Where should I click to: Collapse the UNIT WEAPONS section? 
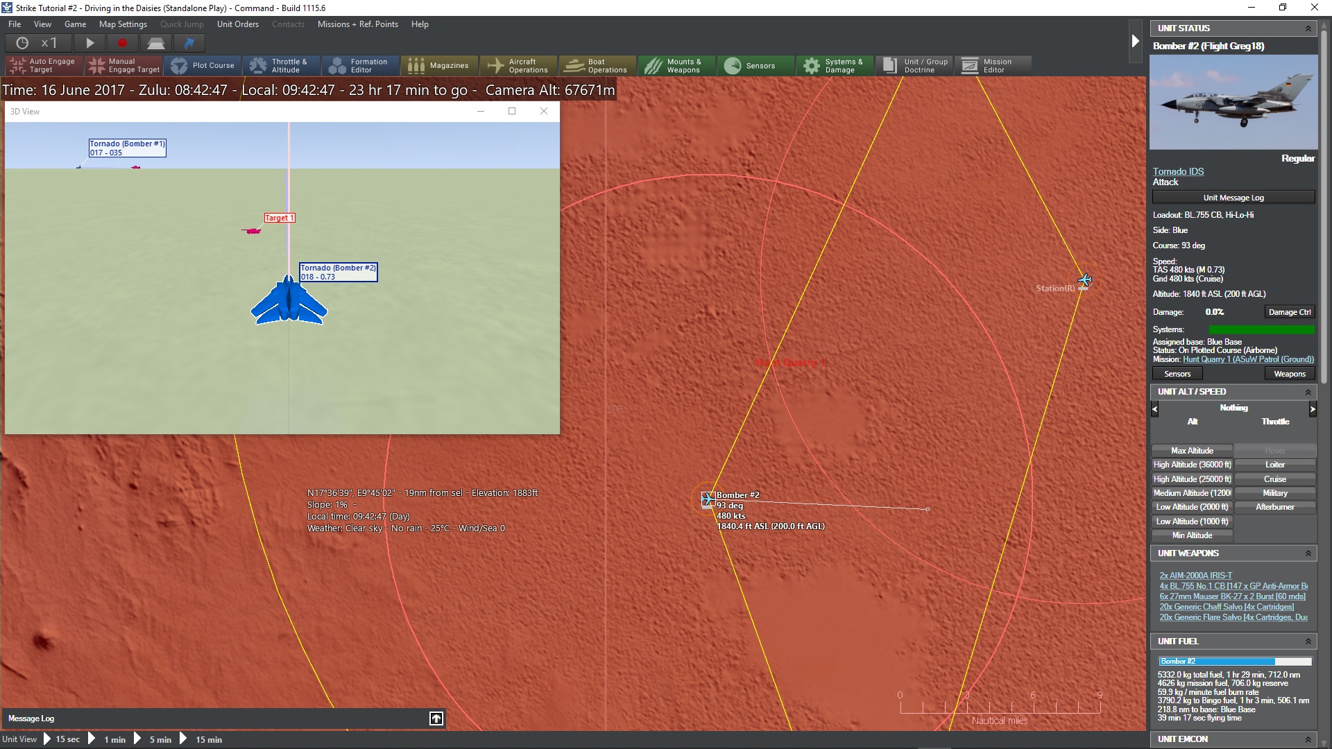[1308, 553]
